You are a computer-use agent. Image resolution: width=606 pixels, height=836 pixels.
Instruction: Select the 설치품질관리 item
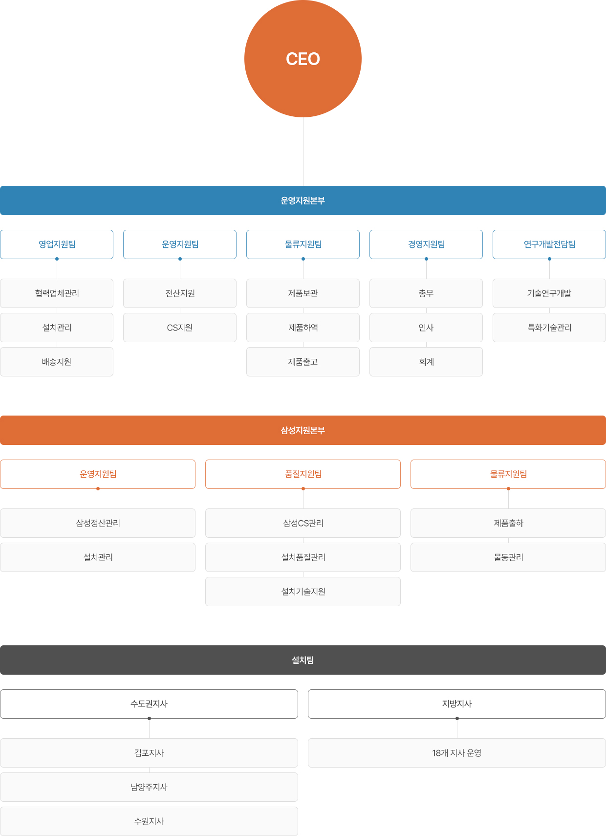point(303,557)
